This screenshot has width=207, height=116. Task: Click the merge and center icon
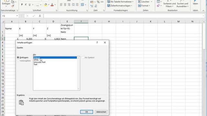point(82,5)
